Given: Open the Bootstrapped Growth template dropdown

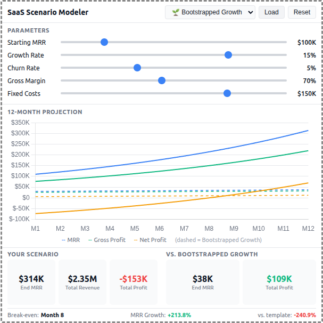Looking at the screenshot, I should tap(210, 12).
